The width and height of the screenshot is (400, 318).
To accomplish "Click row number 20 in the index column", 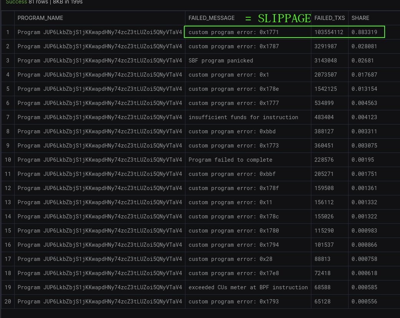I will tap(8, 302).
